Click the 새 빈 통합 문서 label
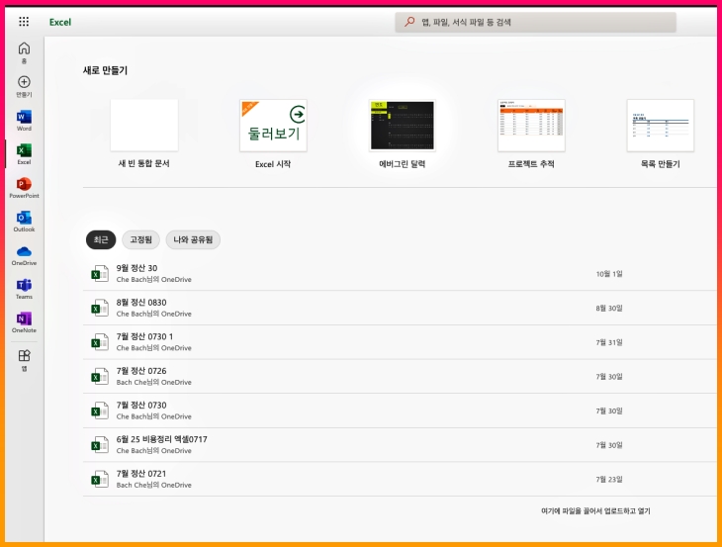Image resolution: width=722 pixels, height=547 pixels. coord(144,163)
